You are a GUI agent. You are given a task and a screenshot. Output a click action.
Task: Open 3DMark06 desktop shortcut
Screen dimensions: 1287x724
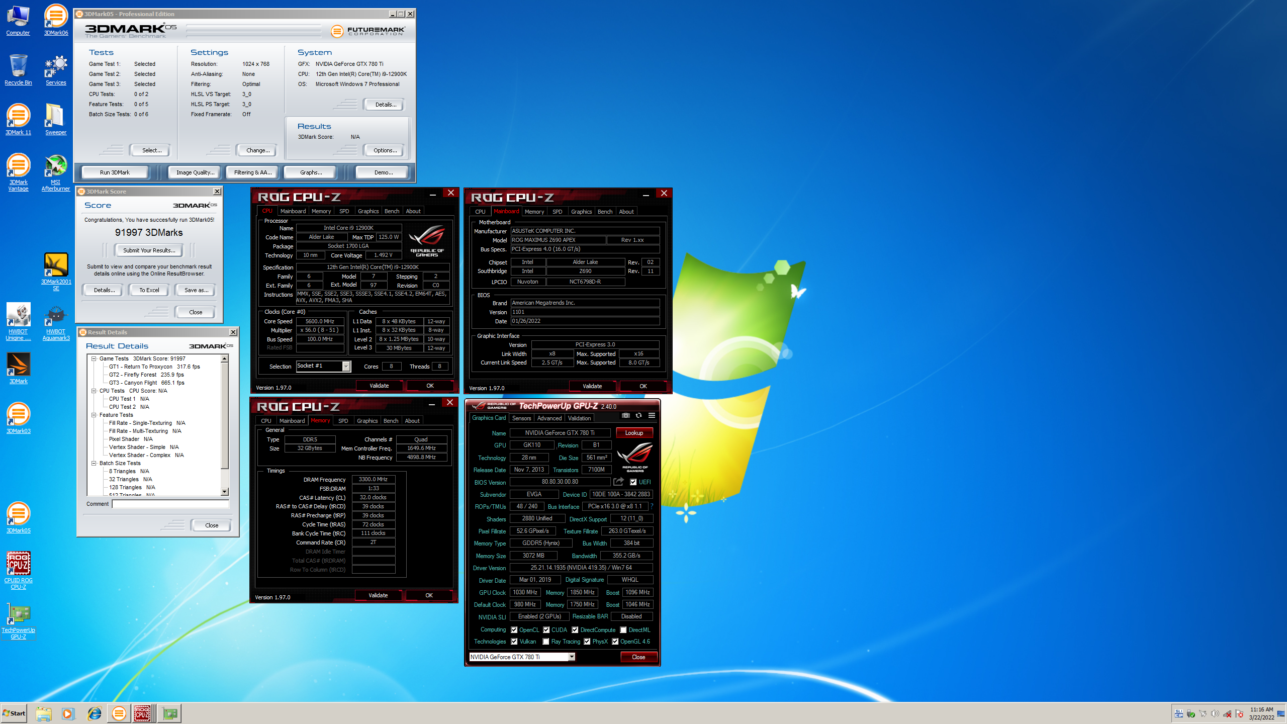point(56,20)
